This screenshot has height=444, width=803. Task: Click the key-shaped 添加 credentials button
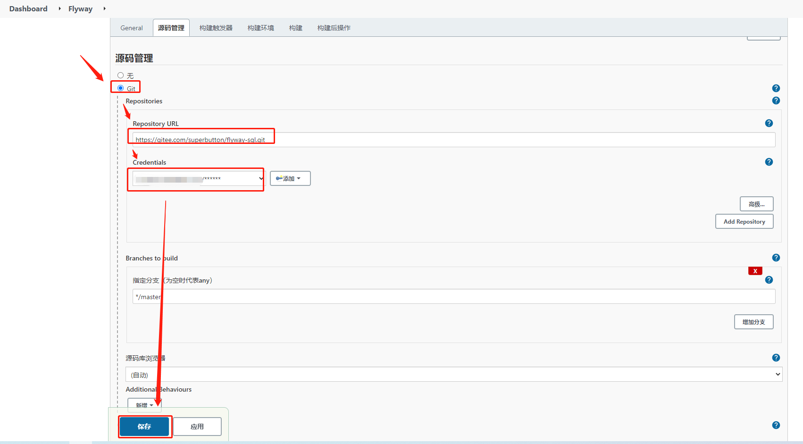pyautogui.click(x=290, y=178)
